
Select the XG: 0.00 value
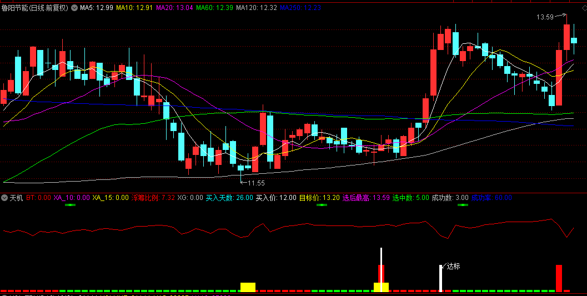pyautogui.click(x=190, y=198)
